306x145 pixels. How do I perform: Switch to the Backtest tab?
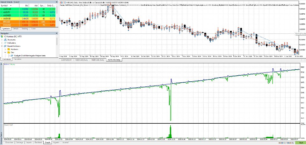pos(38,143)
